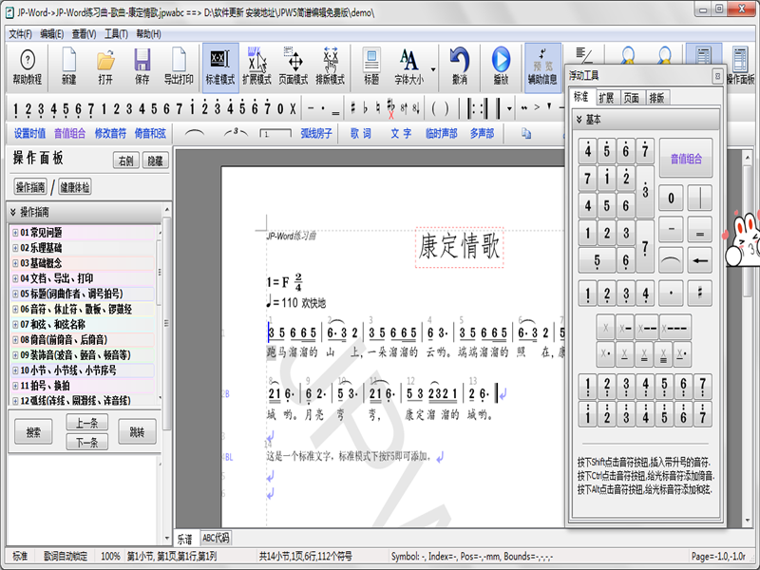Image resolution: width=760 pixels, height=570 pixels.
Task: Click the barline button in the floating tools
Action: pyautogui.click(x=699, y=198)
